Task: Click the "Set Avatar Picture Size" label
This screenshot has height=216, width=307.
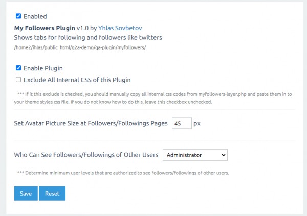Action: click(91, 124)
